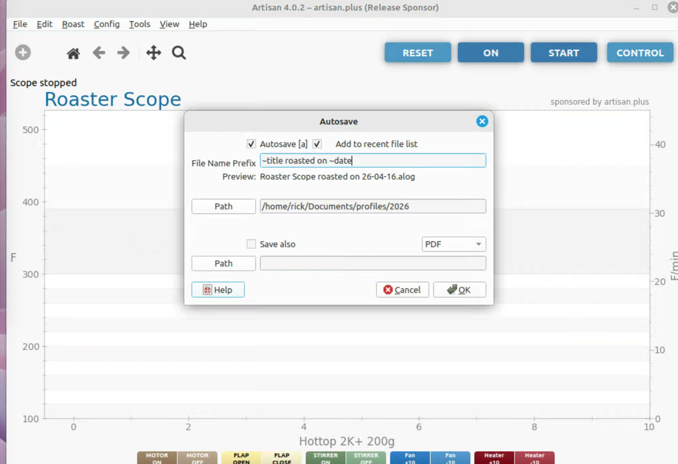Click the Home reset view icon

[x=73, y=53]
